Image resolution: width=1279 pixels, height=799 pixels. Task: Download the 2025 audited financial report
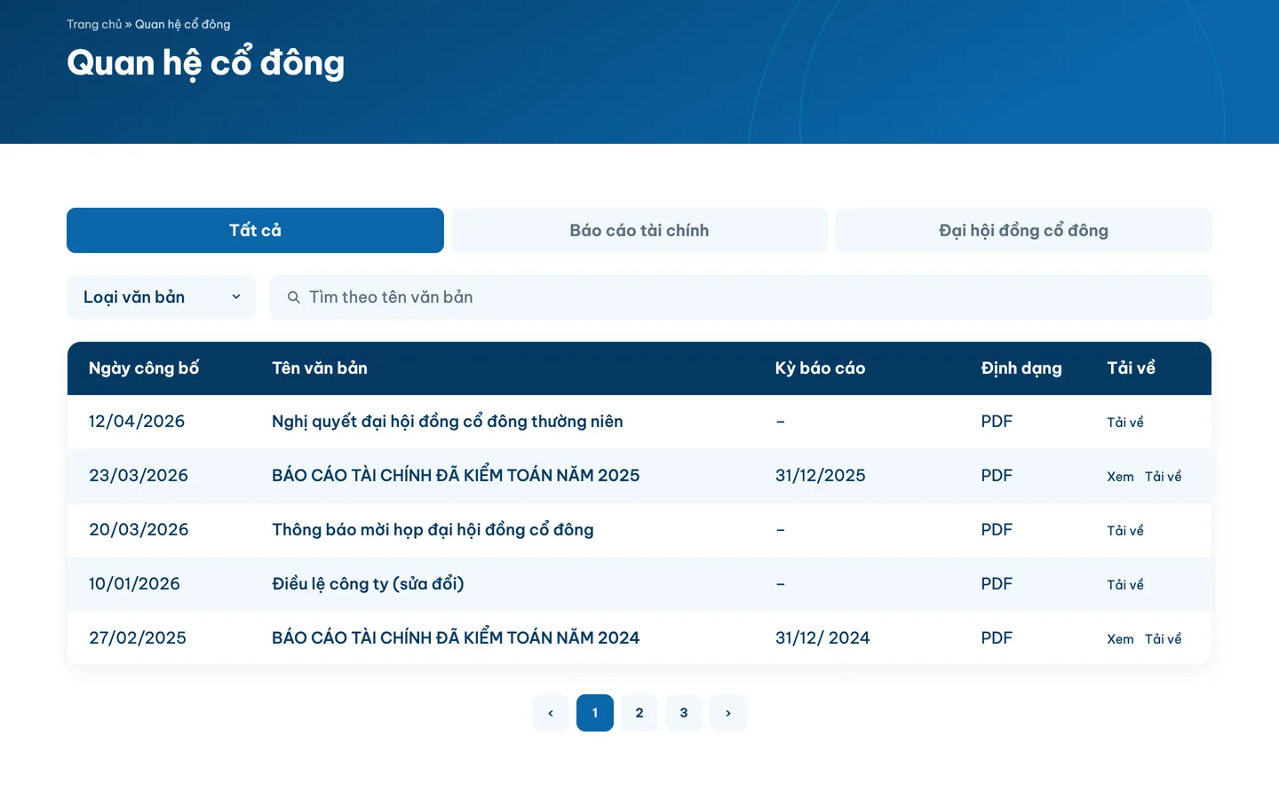[1164, 477]
